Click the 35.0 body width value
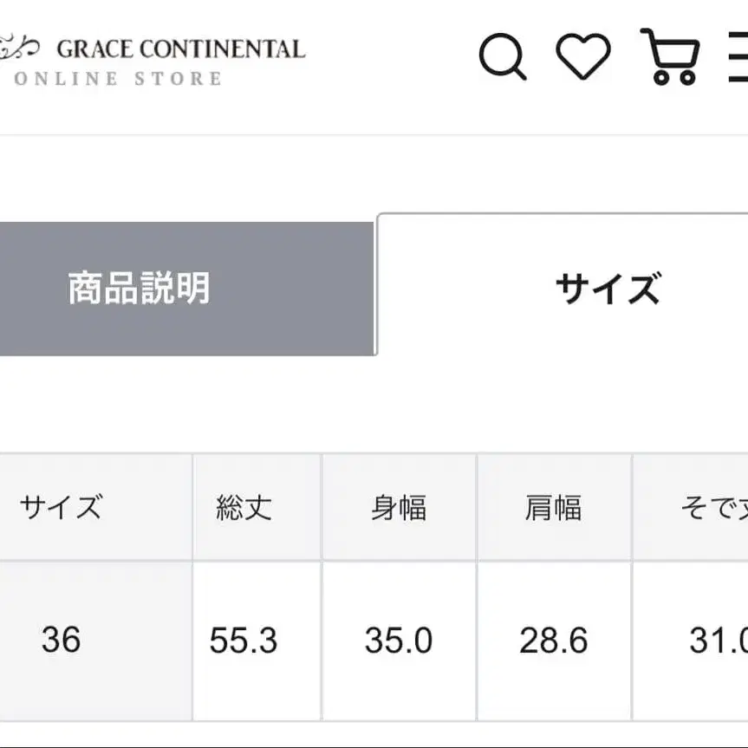This screenshot has width=748, height=748. point(399,641)
